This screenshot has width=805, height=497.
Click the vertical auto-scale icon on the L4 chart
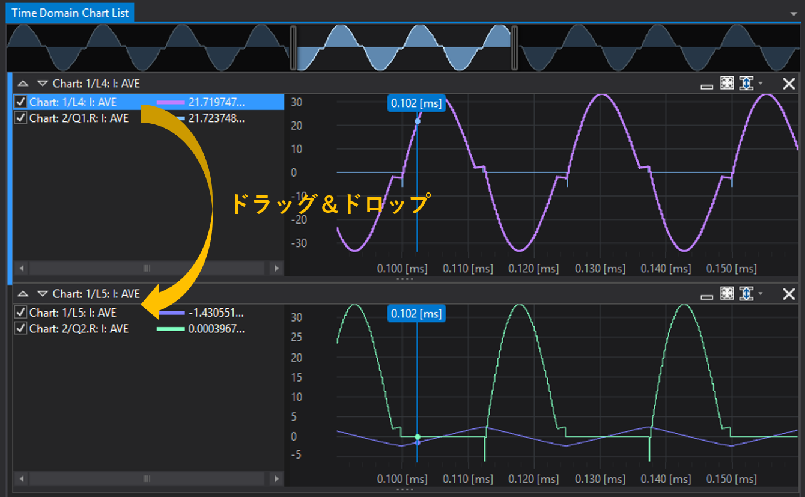point(746,84)
